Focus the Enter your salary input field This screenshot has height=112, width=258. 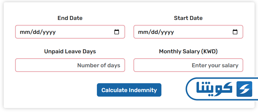pos(188,65)
